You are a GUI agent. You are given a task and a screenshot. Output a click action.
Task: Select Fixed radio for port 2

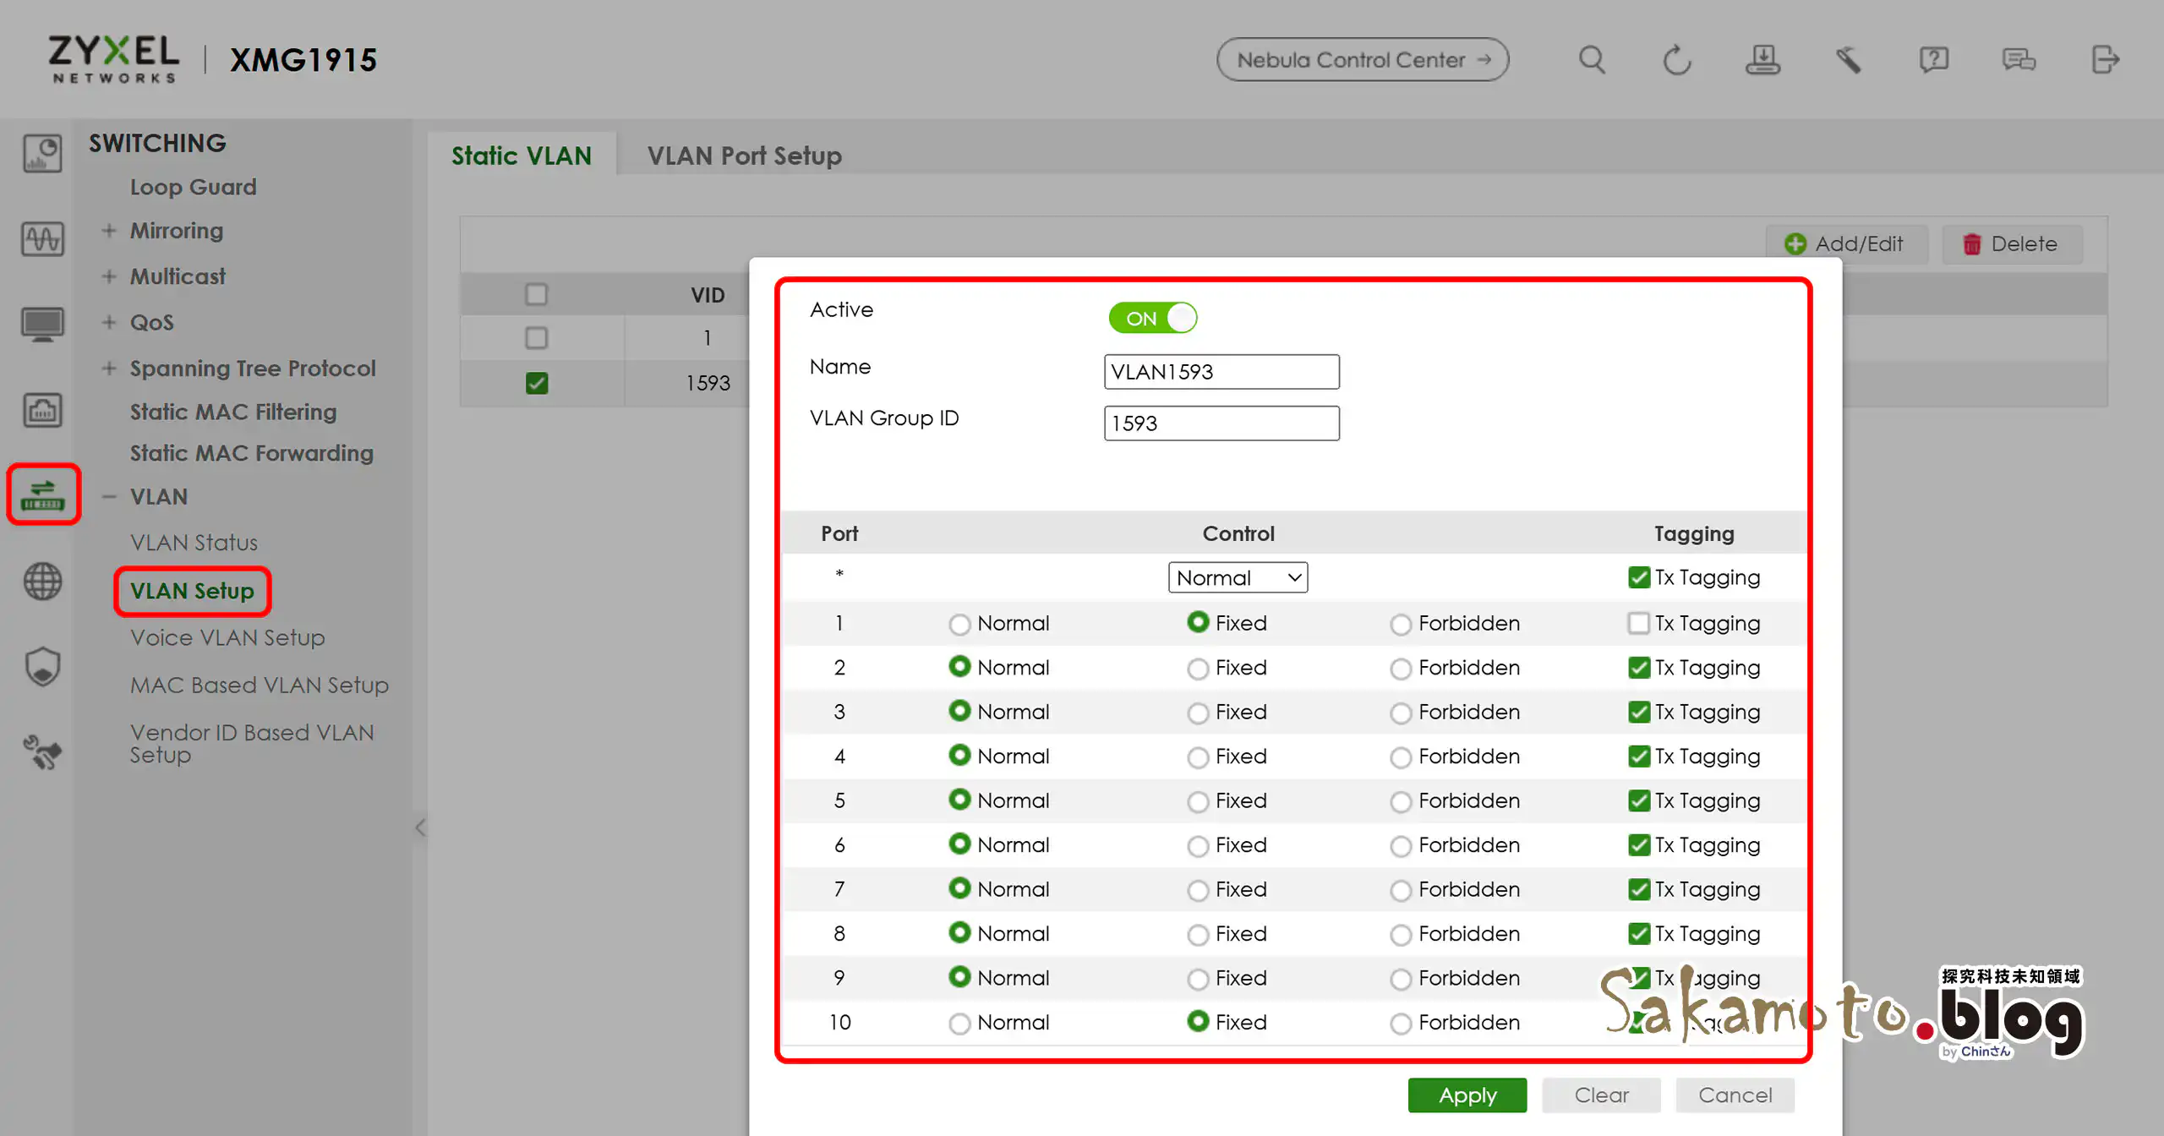1197,669
